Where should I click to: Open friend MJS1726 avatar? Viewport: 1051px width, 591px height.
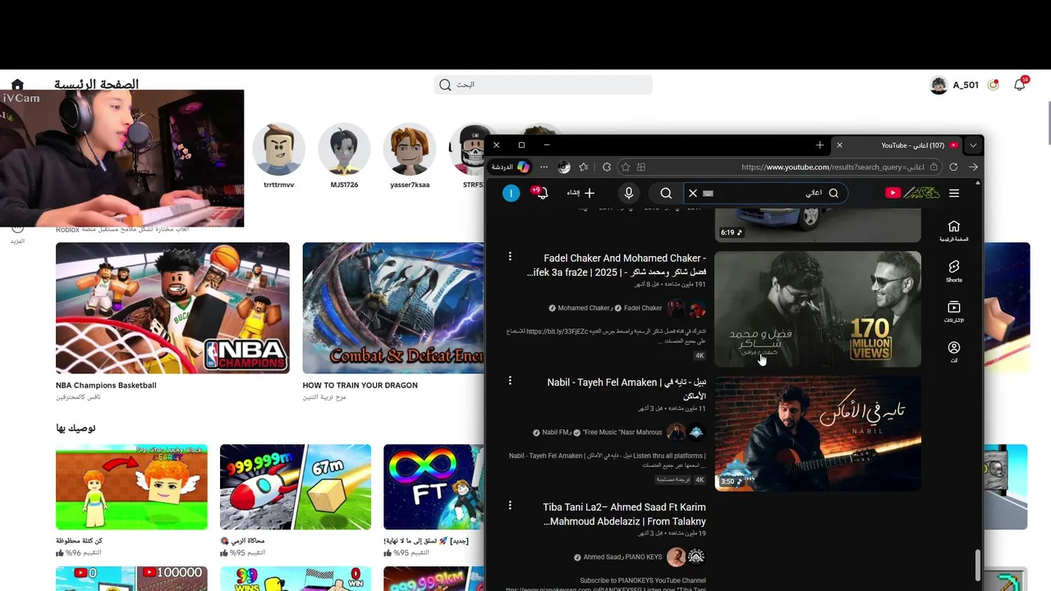pyautogui.click(x=344, y=149)
